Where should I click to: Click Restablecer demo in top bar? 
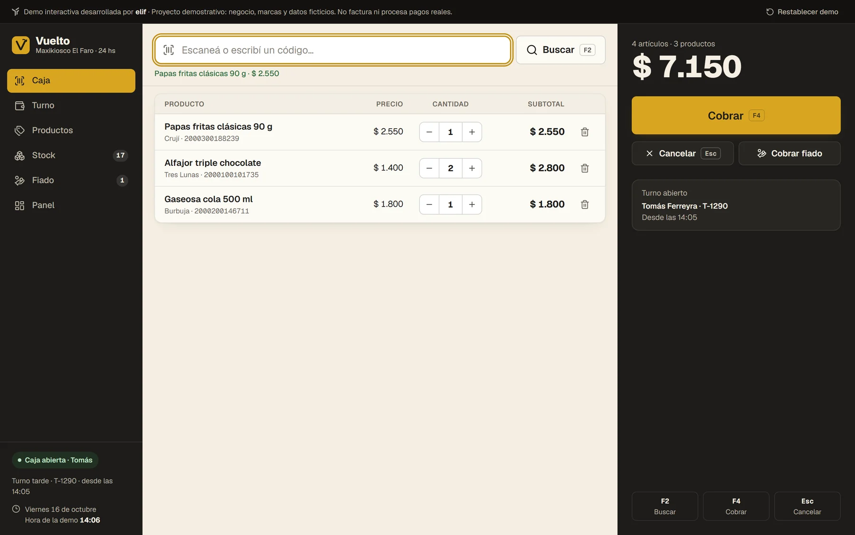(x=802, y=12)
